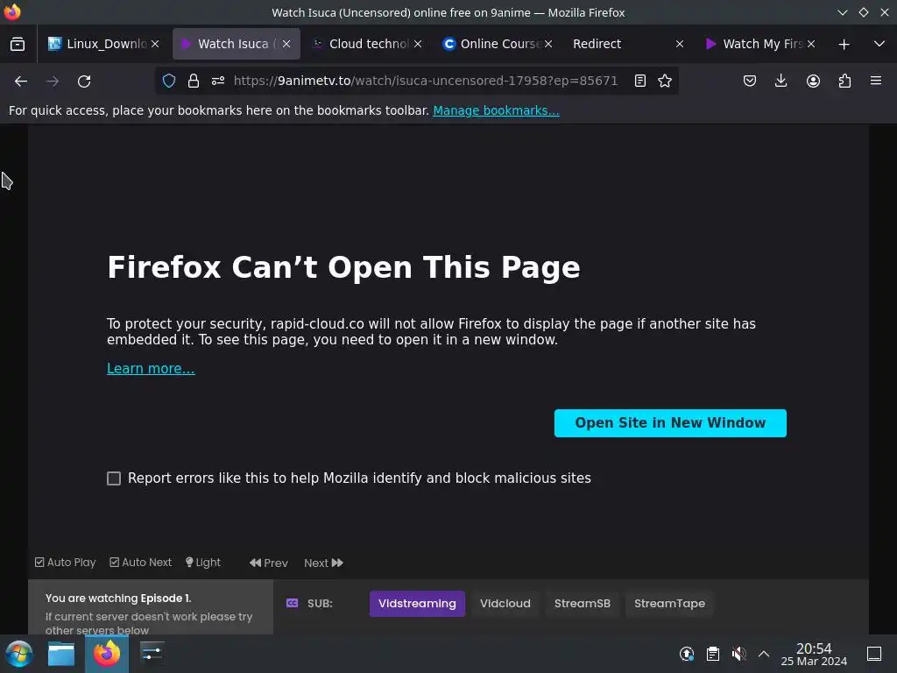Click the updates tray icon

pyautogui.click(x=687, y=654)
